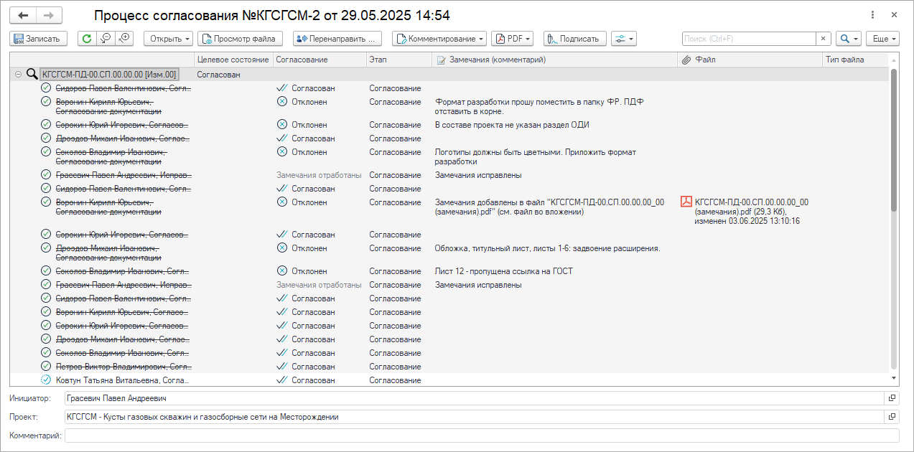Click the zoom out magnifier icon
This screenshot has height=452, width=914.
click(106, 39)
